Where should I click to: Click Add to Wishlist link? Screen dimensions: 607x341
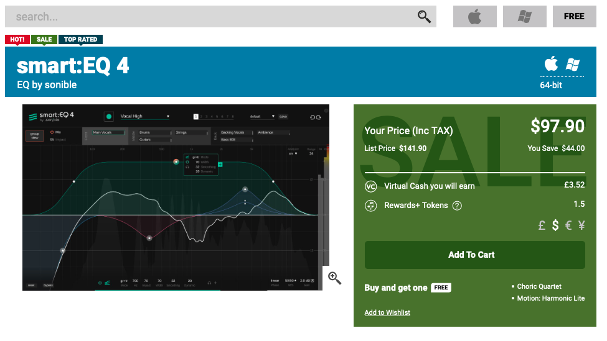(x=387, y=312)
